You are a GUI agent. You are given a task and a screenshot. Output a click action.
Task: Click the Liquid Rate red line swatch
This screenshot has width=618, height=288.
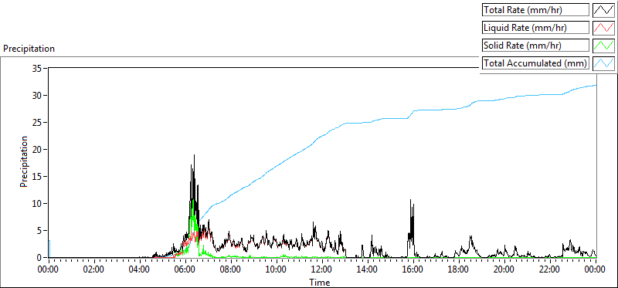(603, 28)
